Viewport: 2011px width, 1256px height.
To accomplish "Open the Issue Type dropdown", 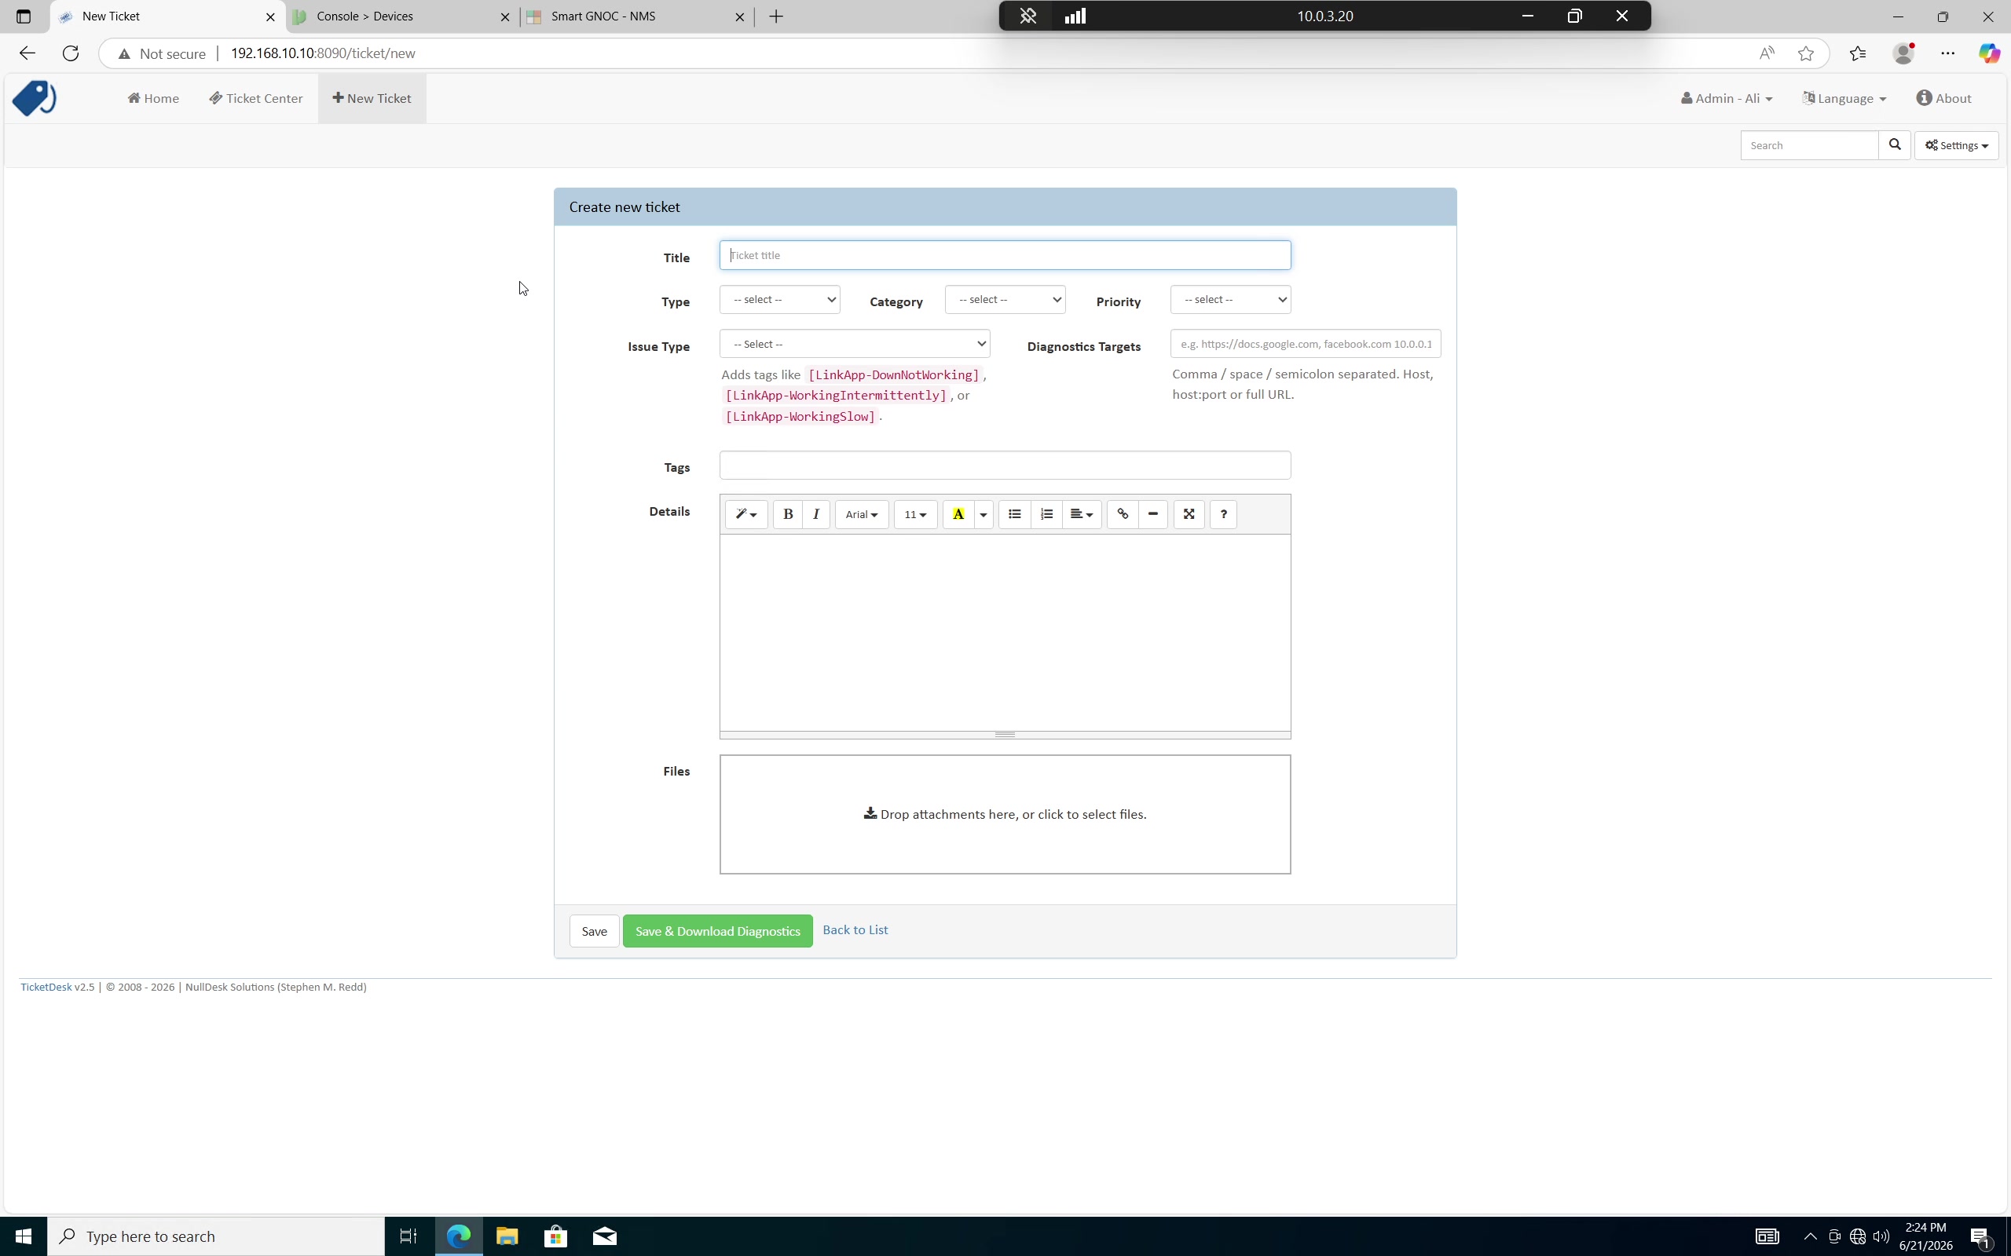I will point(854,344).
